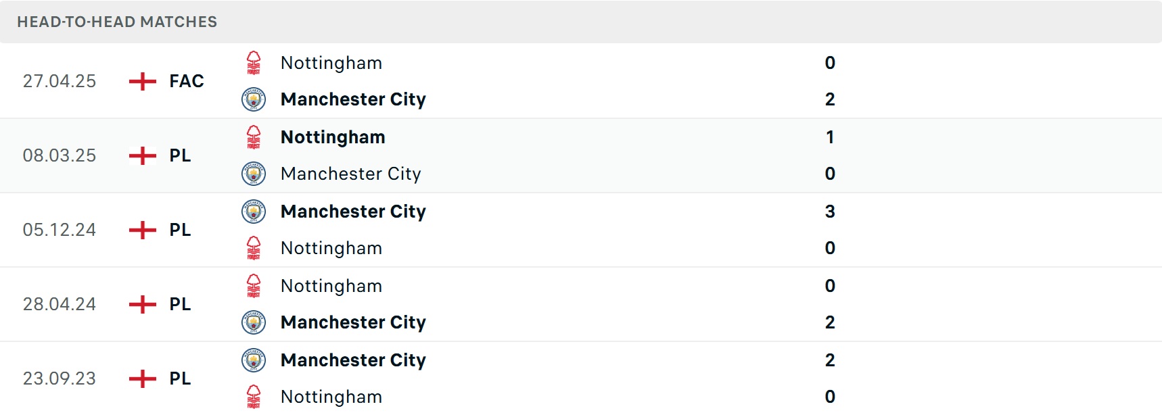Open Nottingham from the 23.09.23 match
This screenshot has height=417, width=1162.
tap(331, 397)
